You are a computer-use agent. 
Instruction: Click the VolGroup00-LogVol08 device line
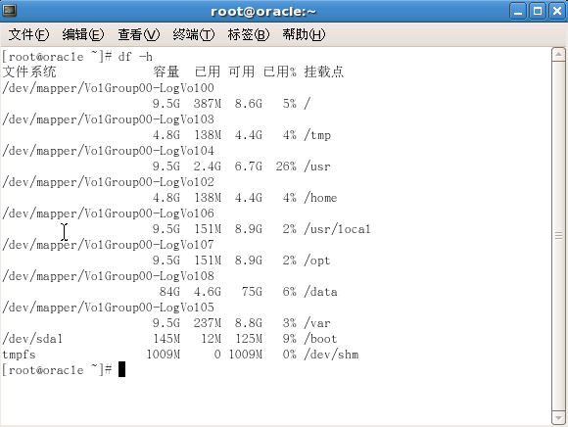coord(108,276)
